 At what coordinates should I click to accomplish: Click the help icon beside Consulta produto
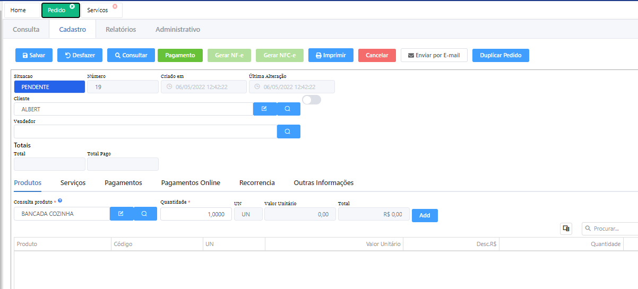click(60, 200)
